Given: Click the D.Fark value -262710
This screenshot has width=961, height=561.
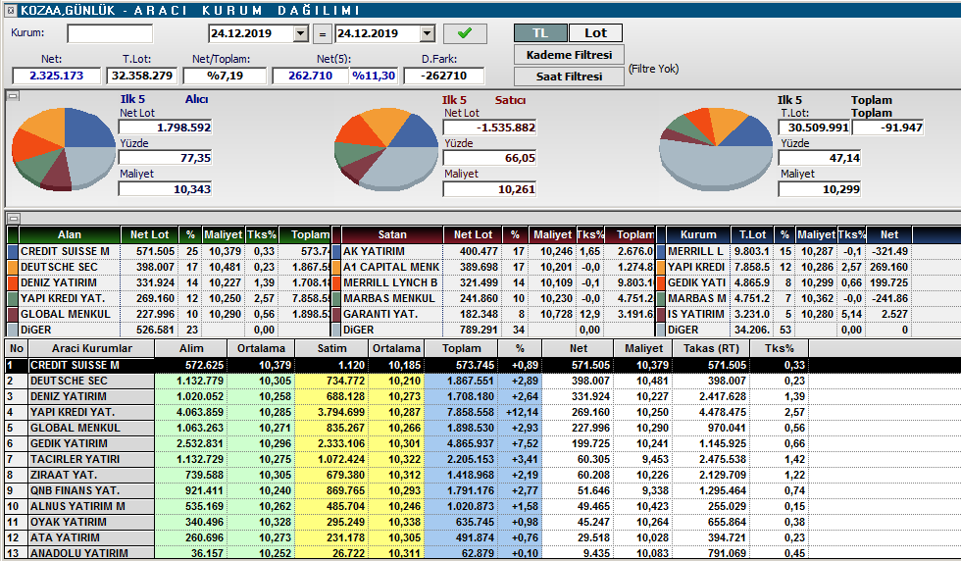Looking at the screenshot, I should point(443,76).
